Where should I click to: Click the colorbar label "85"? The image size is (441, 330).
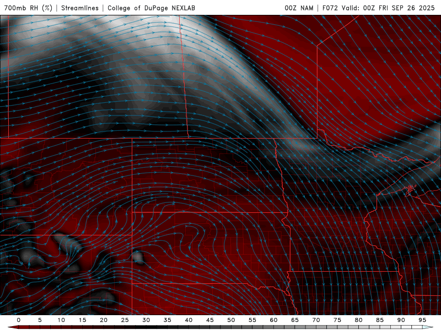380,320
